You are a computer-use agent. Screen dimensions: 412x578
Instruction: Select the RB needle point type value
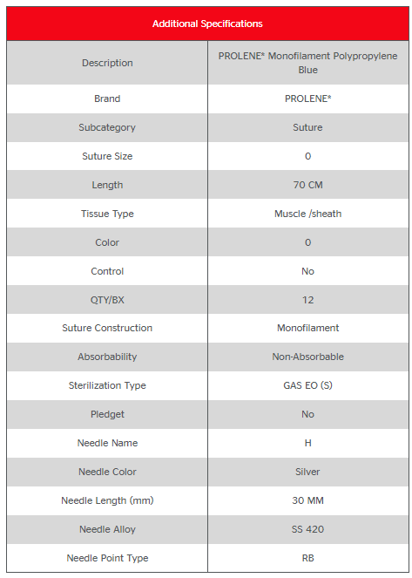pos(307,558)
